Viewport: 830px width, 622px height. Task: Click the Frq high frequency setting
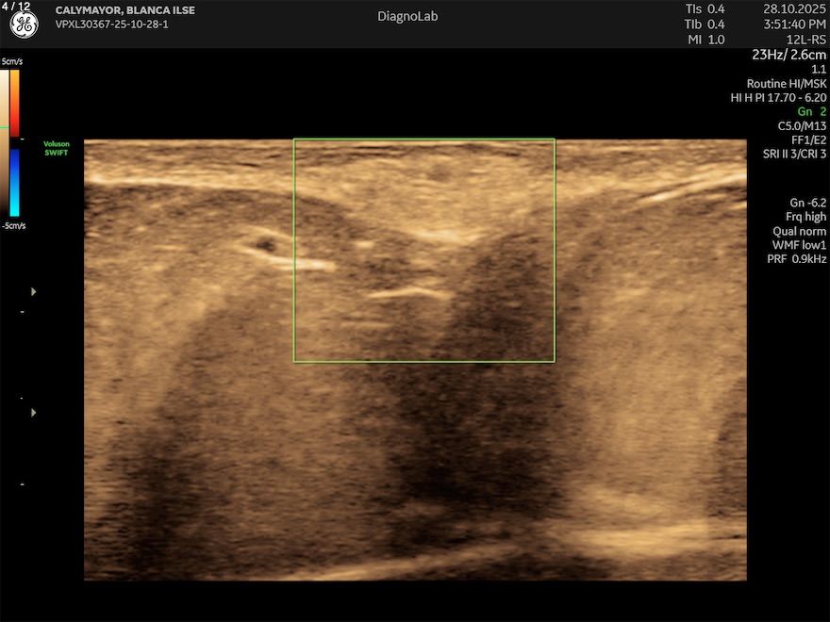tap(805, 217)
